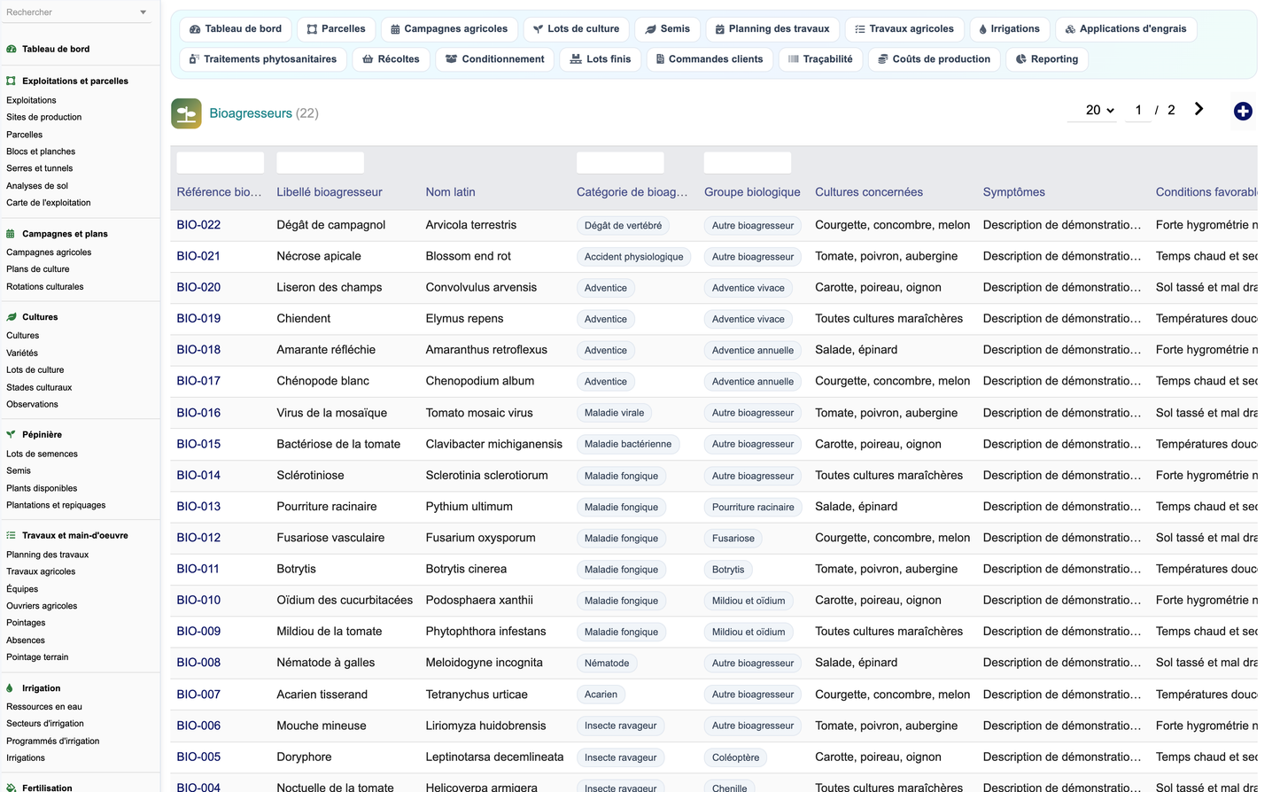
Task: Open record BIO-005 link
Action: pos(198,757)
